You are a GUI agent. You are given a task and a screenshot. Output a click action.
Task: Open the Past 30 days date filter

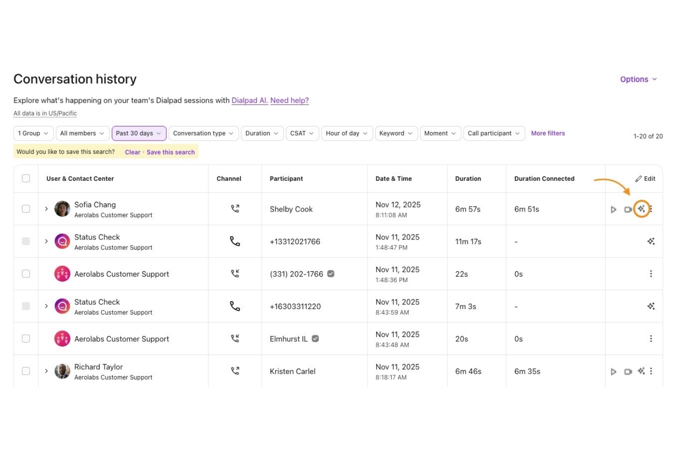pyautogui.click(x=138, y=133)
